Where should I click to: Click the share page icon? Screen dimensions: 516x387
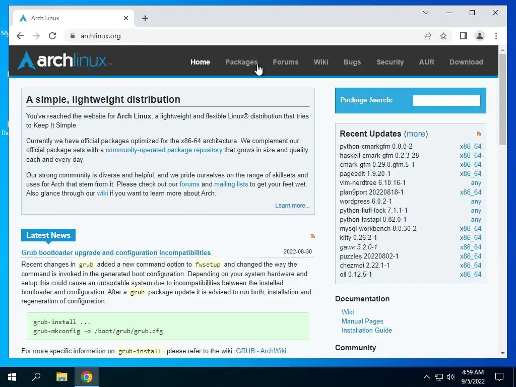[427, 36]
